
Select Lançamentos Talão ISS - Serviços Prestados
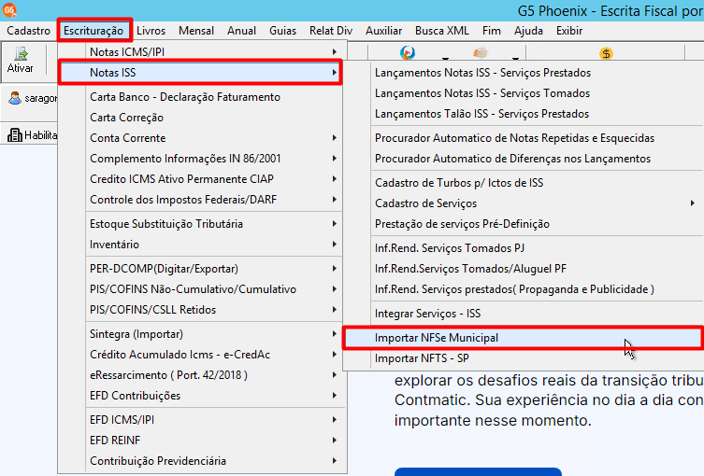click(x=524, y=114)
